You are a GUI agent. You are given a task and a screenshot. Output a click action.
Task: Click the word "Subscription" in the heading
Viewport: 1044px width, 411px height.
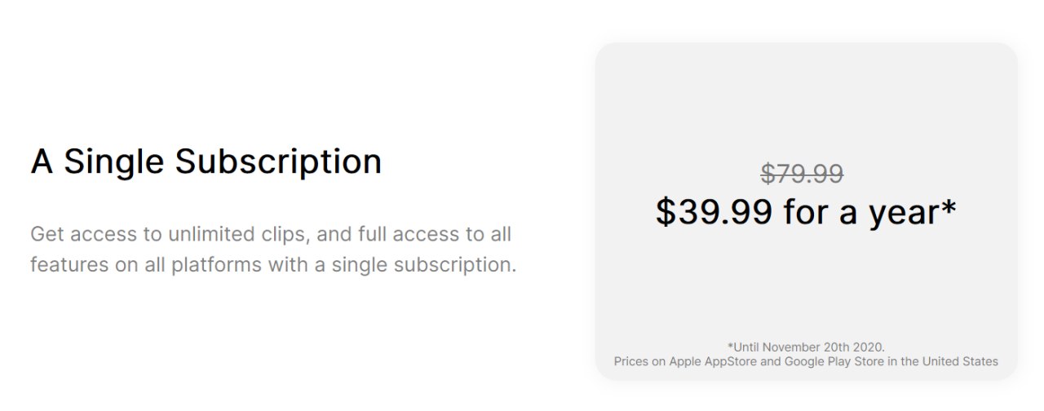(278, 161)
